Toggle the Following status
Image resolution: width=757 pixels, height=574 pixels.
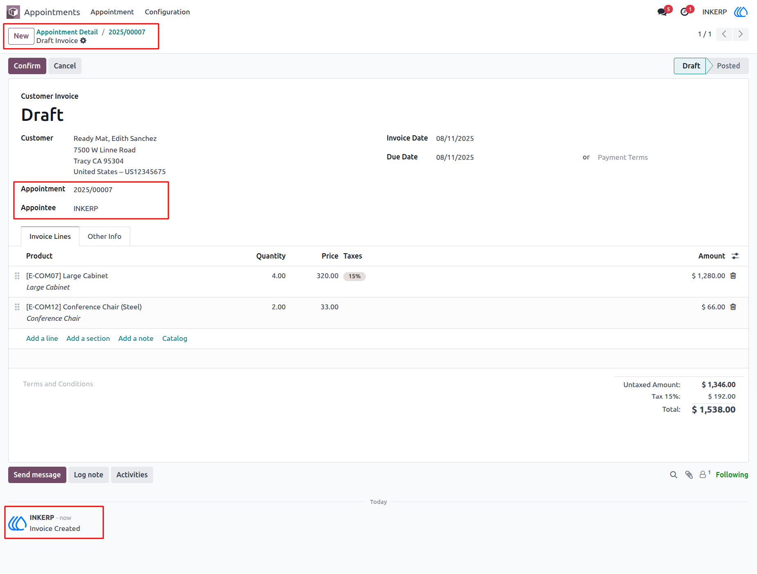coord(732,475)
